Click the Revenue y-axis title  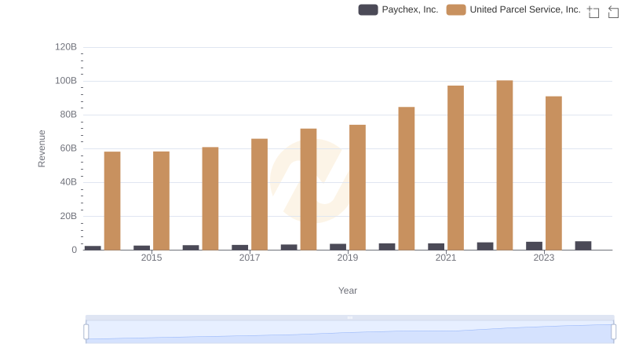[x=42, y=148]
